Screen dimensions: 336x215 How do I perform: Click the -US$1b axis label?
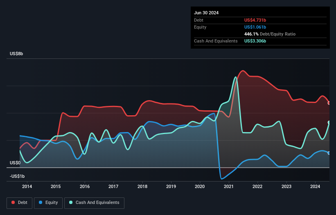click(x=17, y=176)
